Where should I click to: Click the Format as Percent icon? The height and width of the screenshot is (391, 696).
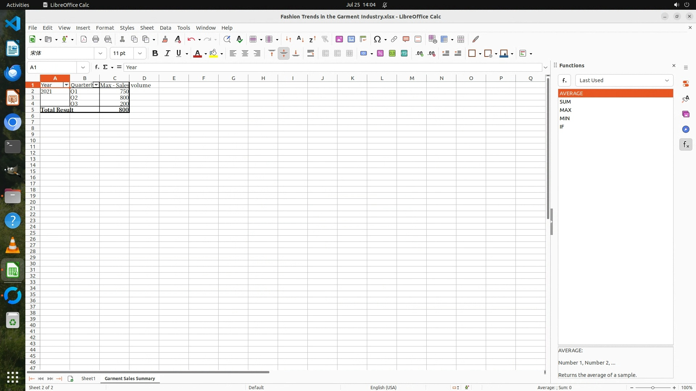tap(380, 53)
